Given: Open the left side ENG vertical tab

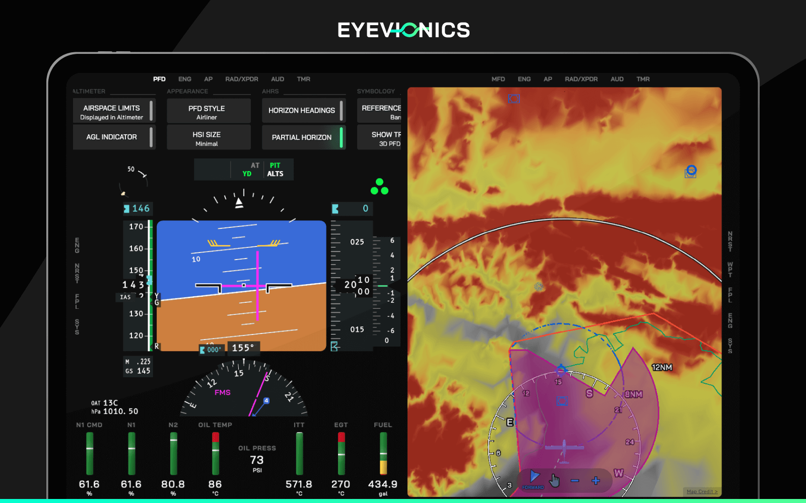Looking at the screenshot, I should click(x=77, y=245).
